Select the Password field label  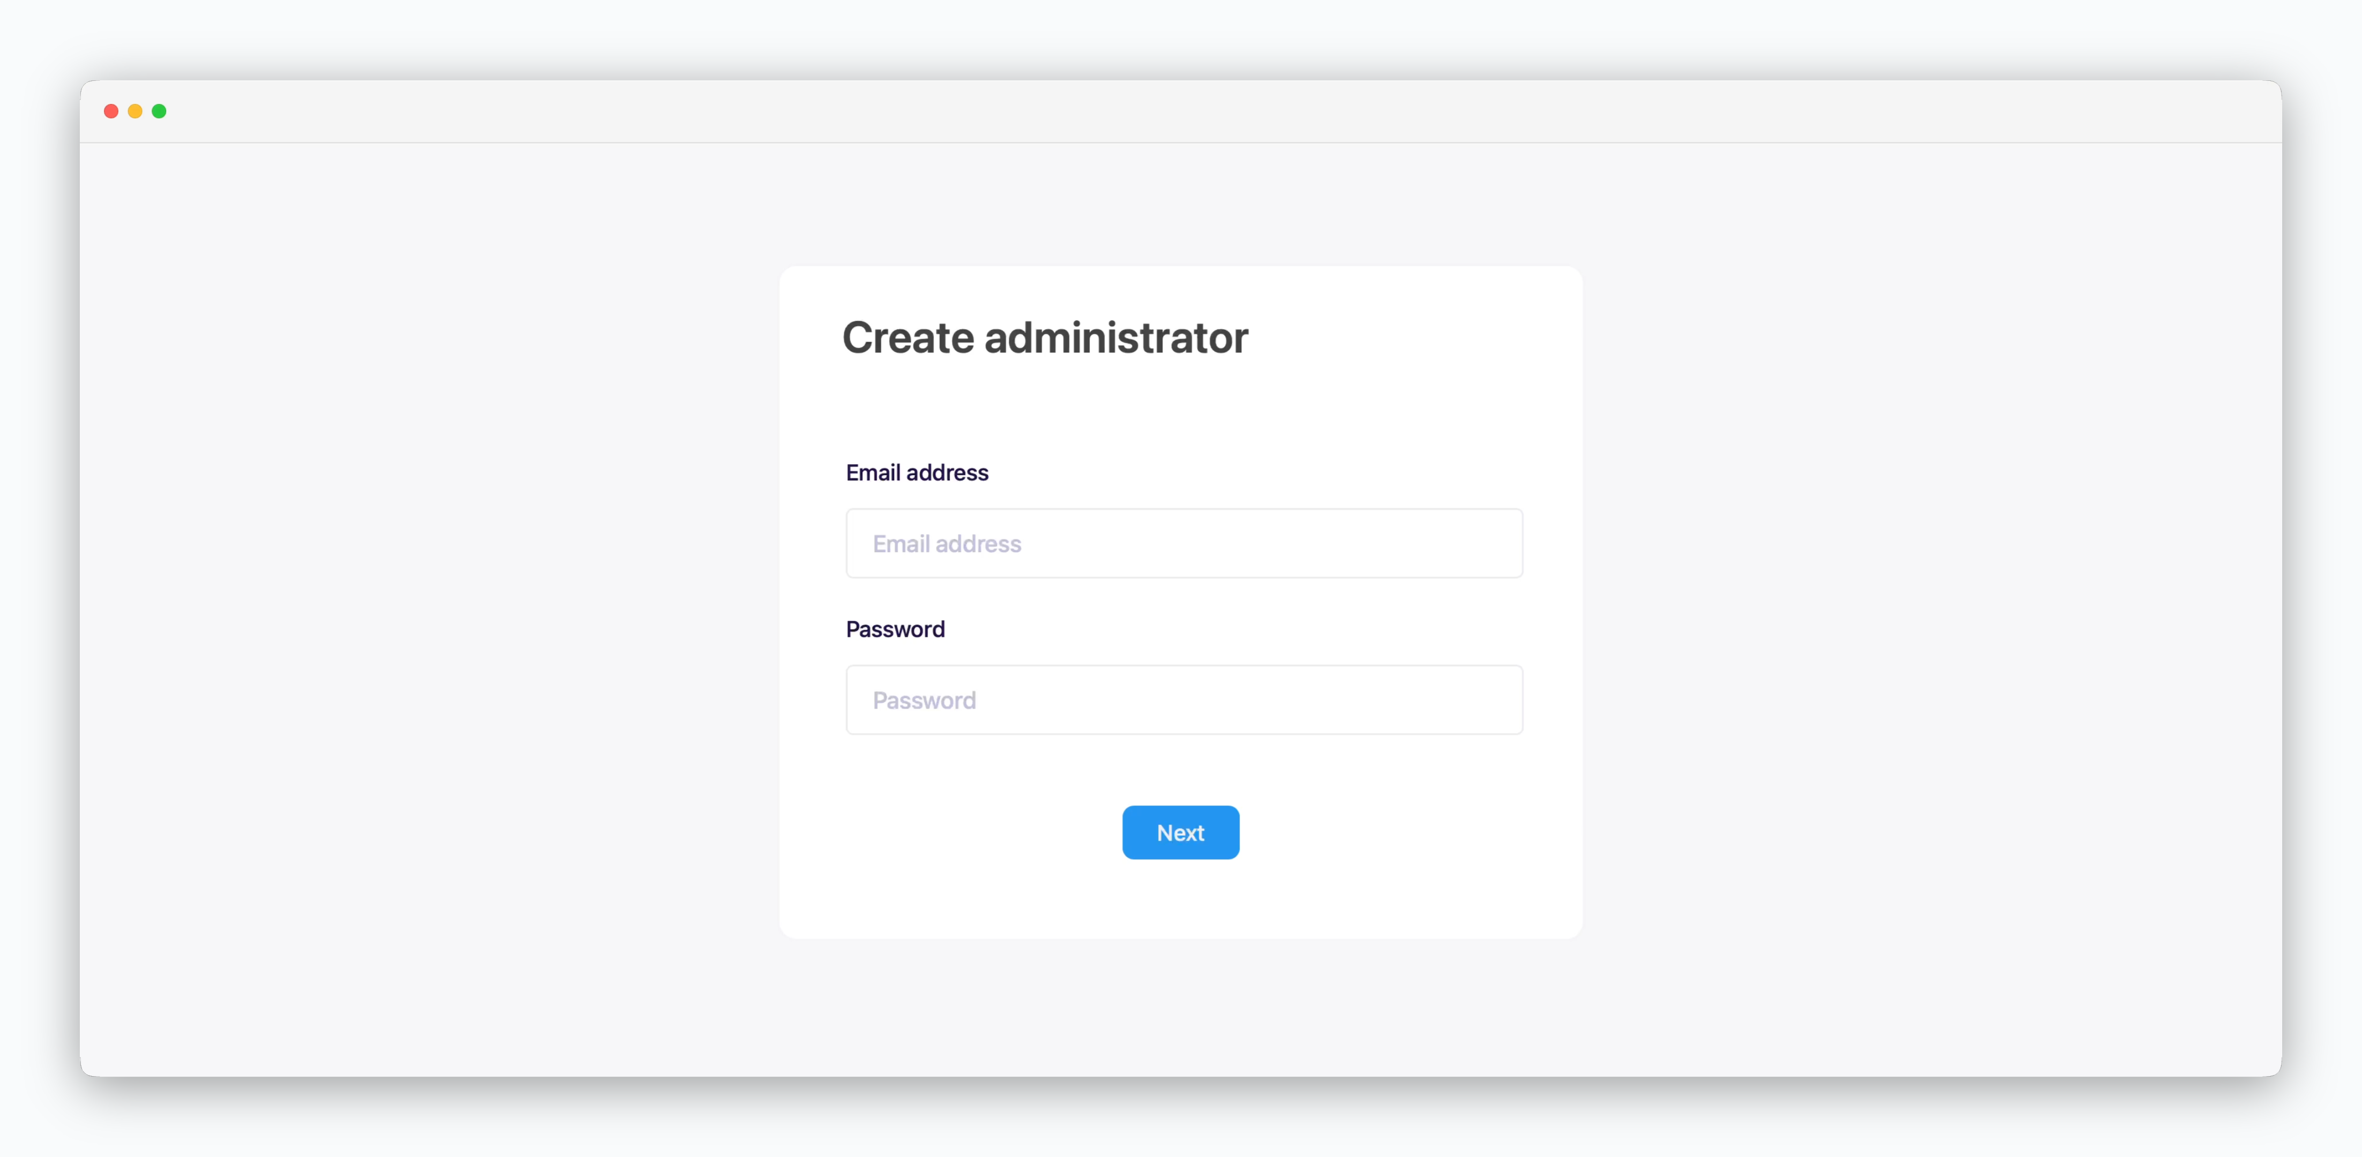(895, 629)
